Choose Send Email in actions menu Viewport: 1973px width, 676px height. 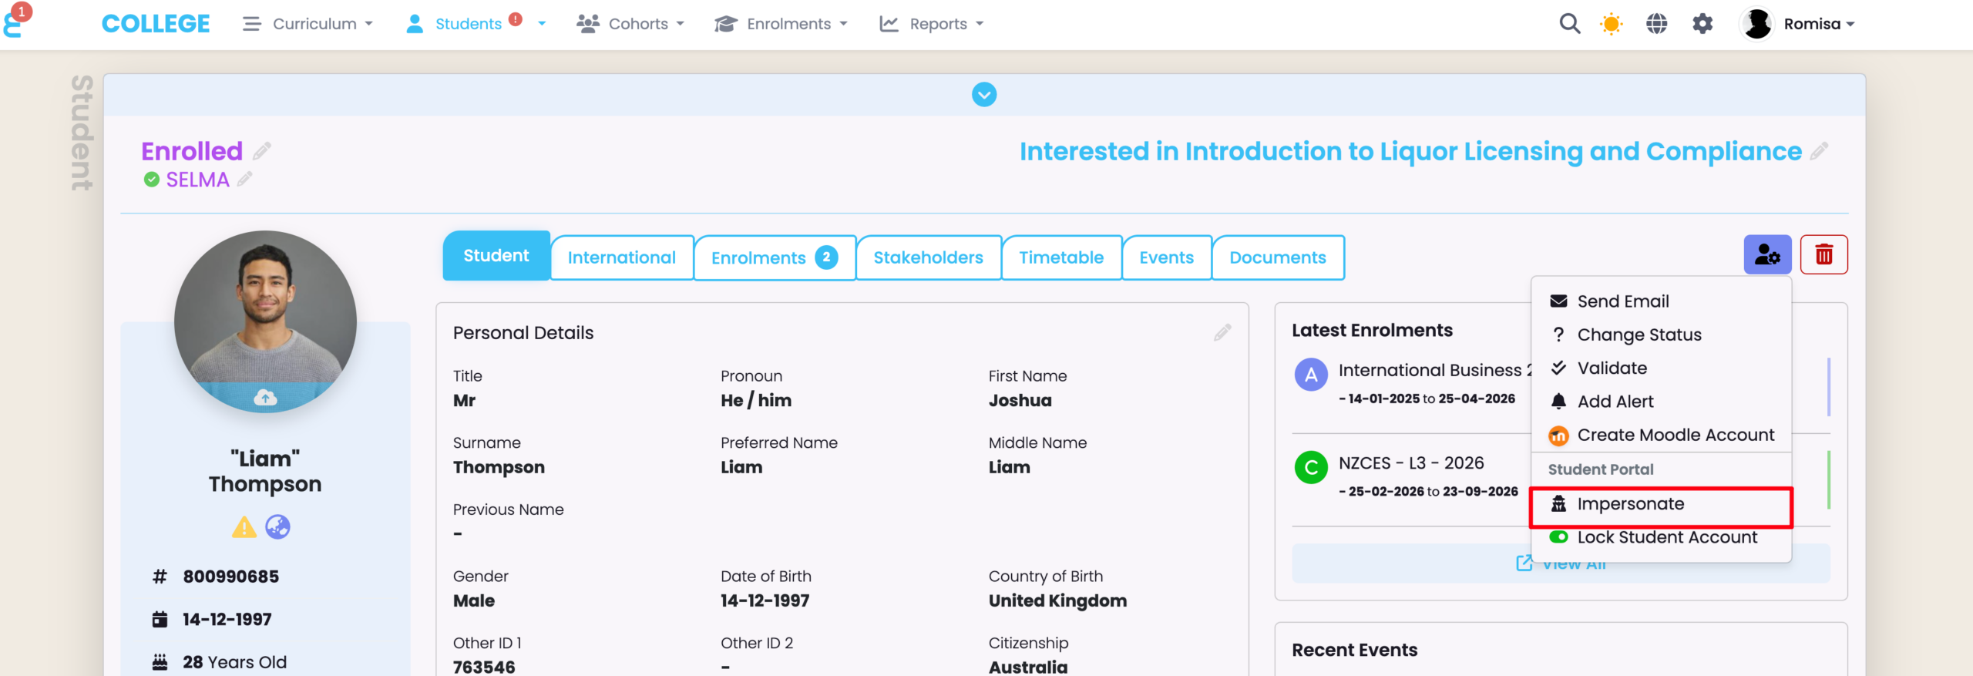pyautogui.click(x=1622, y=301)
